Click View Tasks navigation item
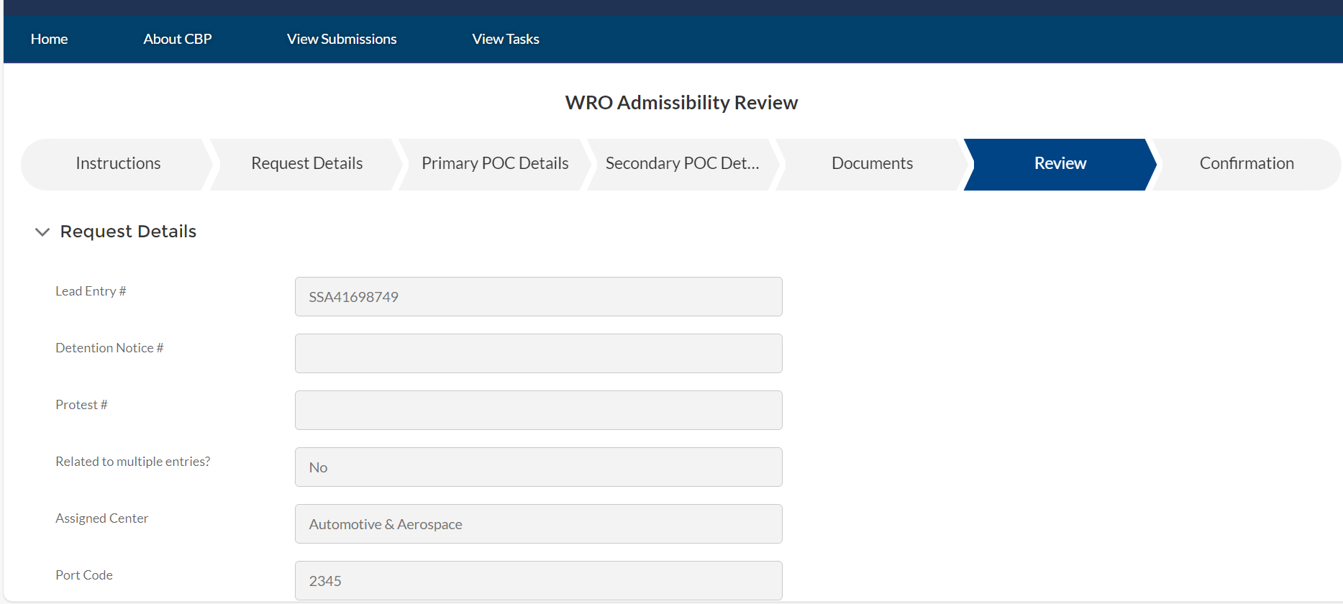 pyautogui.click(x=506, y=40)
